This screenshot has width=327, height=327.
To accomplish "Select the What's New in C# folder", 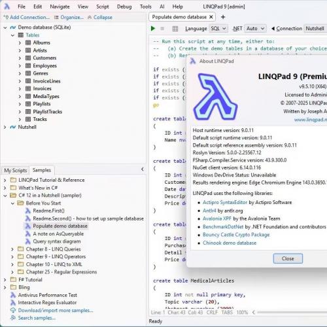I will click(x=38, y=188).
